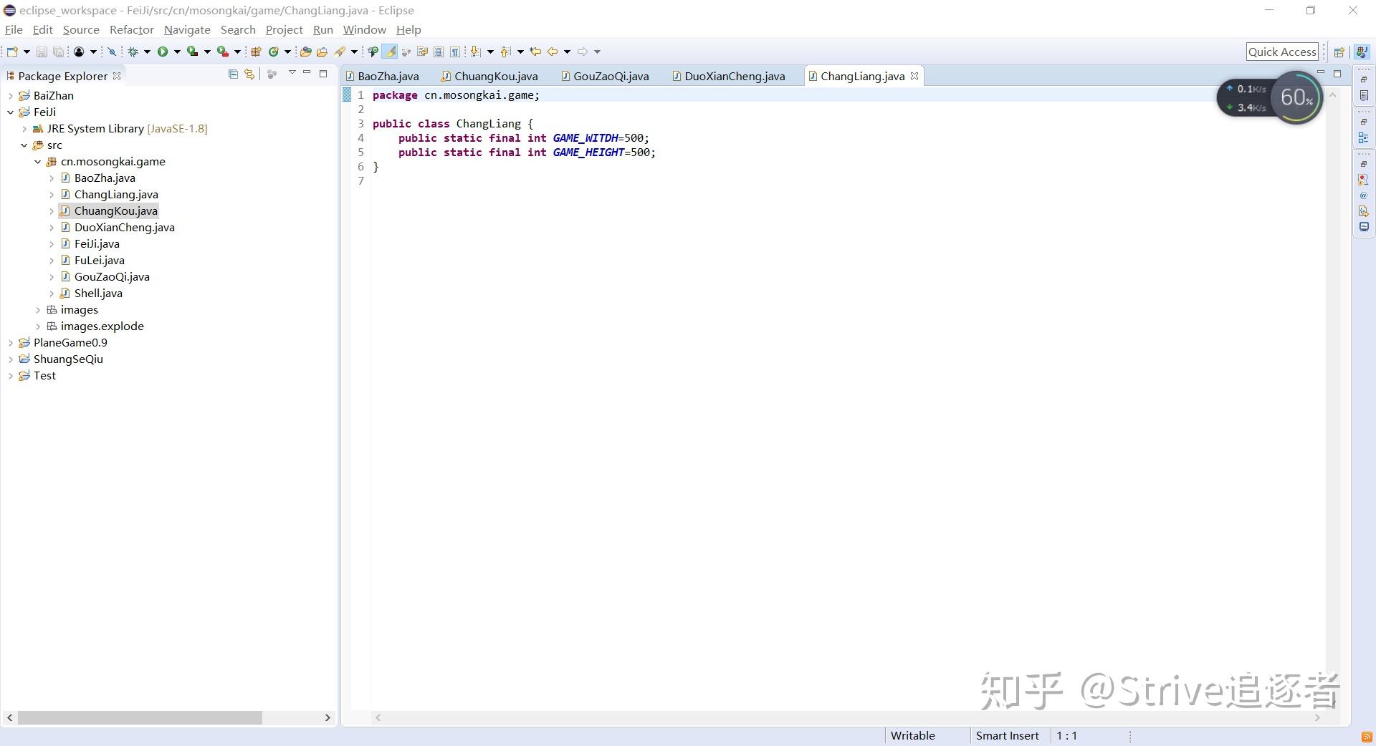Image resolution: width=1376 pixels, height=746 pixels.
Task: Click the 60% network speed overlay
Action: pos(1296,97)
